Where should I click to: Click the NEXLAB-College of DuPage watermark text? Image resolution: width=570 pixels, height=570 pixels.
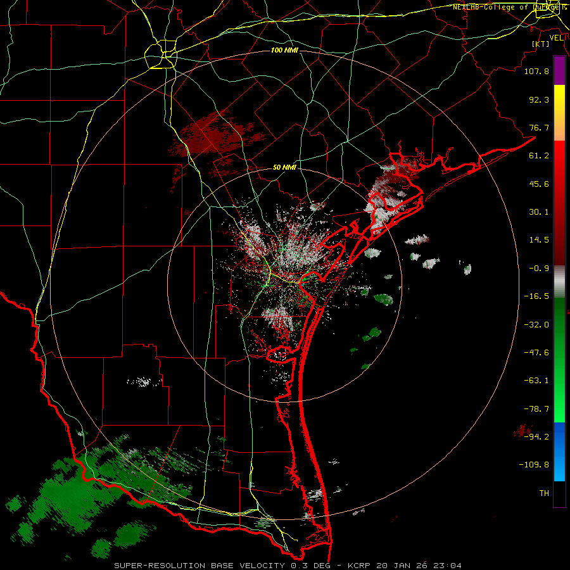[x=510, y=7]
